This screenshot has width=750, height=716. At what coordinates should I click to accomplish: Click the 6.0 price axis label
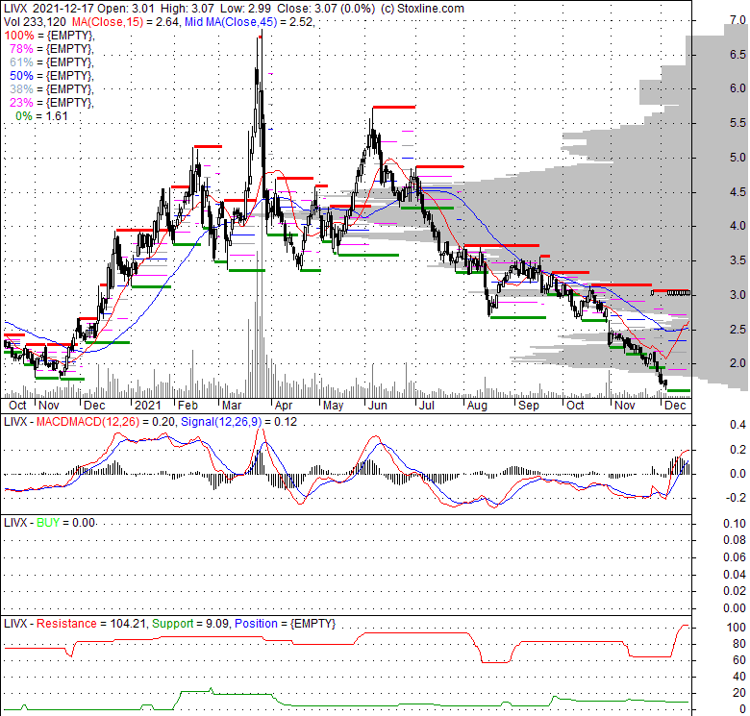(737, 88)
